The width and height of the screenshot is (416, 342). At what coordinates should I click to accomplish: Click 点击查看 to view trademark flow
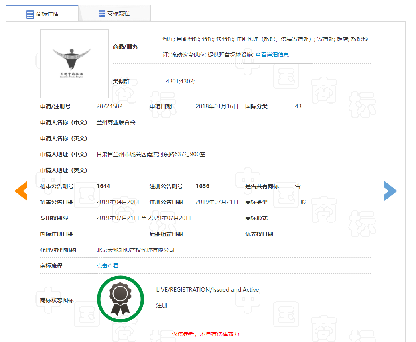click(107, 266)
